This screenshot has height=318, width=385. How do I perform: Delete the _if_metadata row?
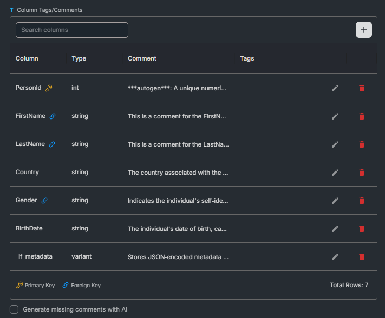[x=362, y=257]
